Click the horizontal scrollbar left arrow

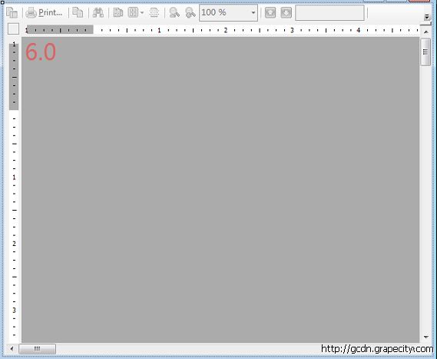(x=12, y=349)
